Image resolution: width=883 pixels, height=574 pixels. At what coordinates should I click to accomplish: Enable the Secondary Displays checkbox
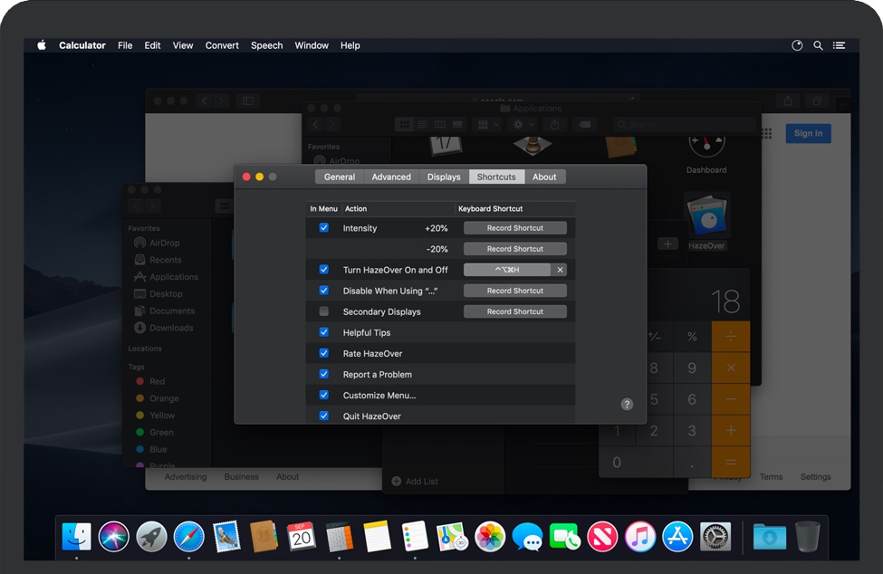pyautogui.click(x=324, y=311)
